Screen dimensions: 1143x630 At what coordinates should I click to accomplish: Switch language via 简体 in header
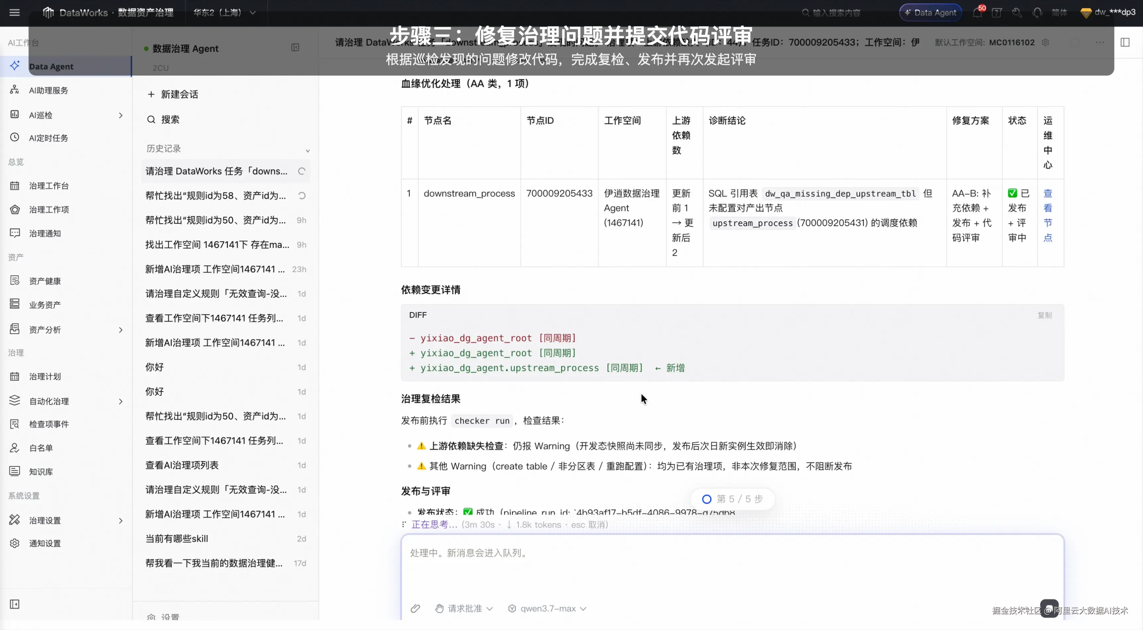click(x=1060, y=12)
